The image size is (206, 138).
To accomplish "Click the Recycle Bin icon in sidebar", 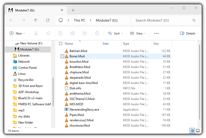I will pos(15,80).
